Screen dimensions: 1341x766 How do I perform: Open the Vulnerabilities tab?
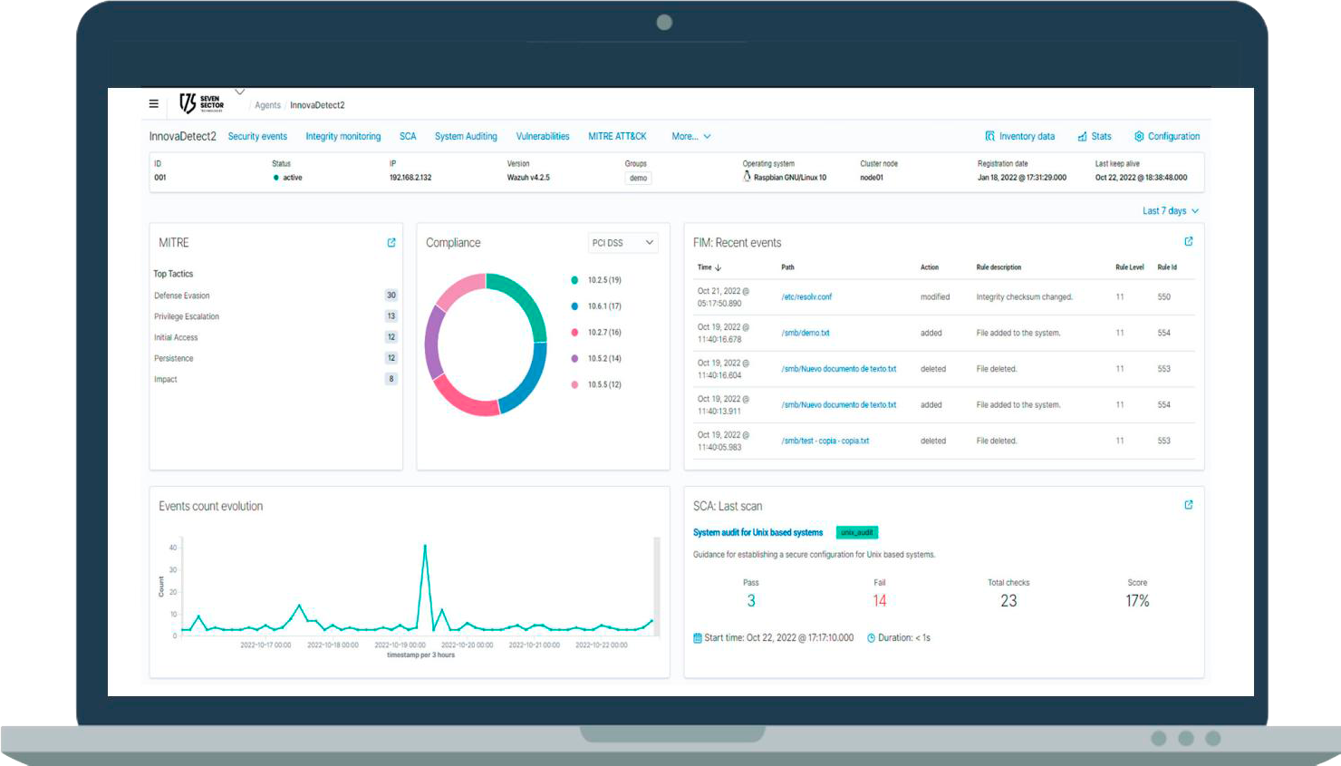(543, 136)
